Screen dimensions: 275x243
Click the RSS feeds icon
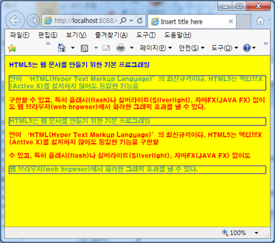tap(85, 48)
